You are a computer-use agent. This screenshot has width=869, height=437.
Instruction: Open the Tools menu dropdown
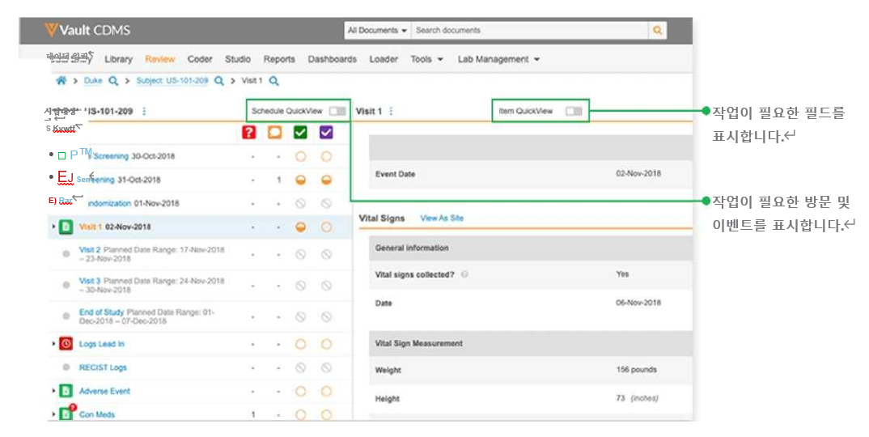426,59
